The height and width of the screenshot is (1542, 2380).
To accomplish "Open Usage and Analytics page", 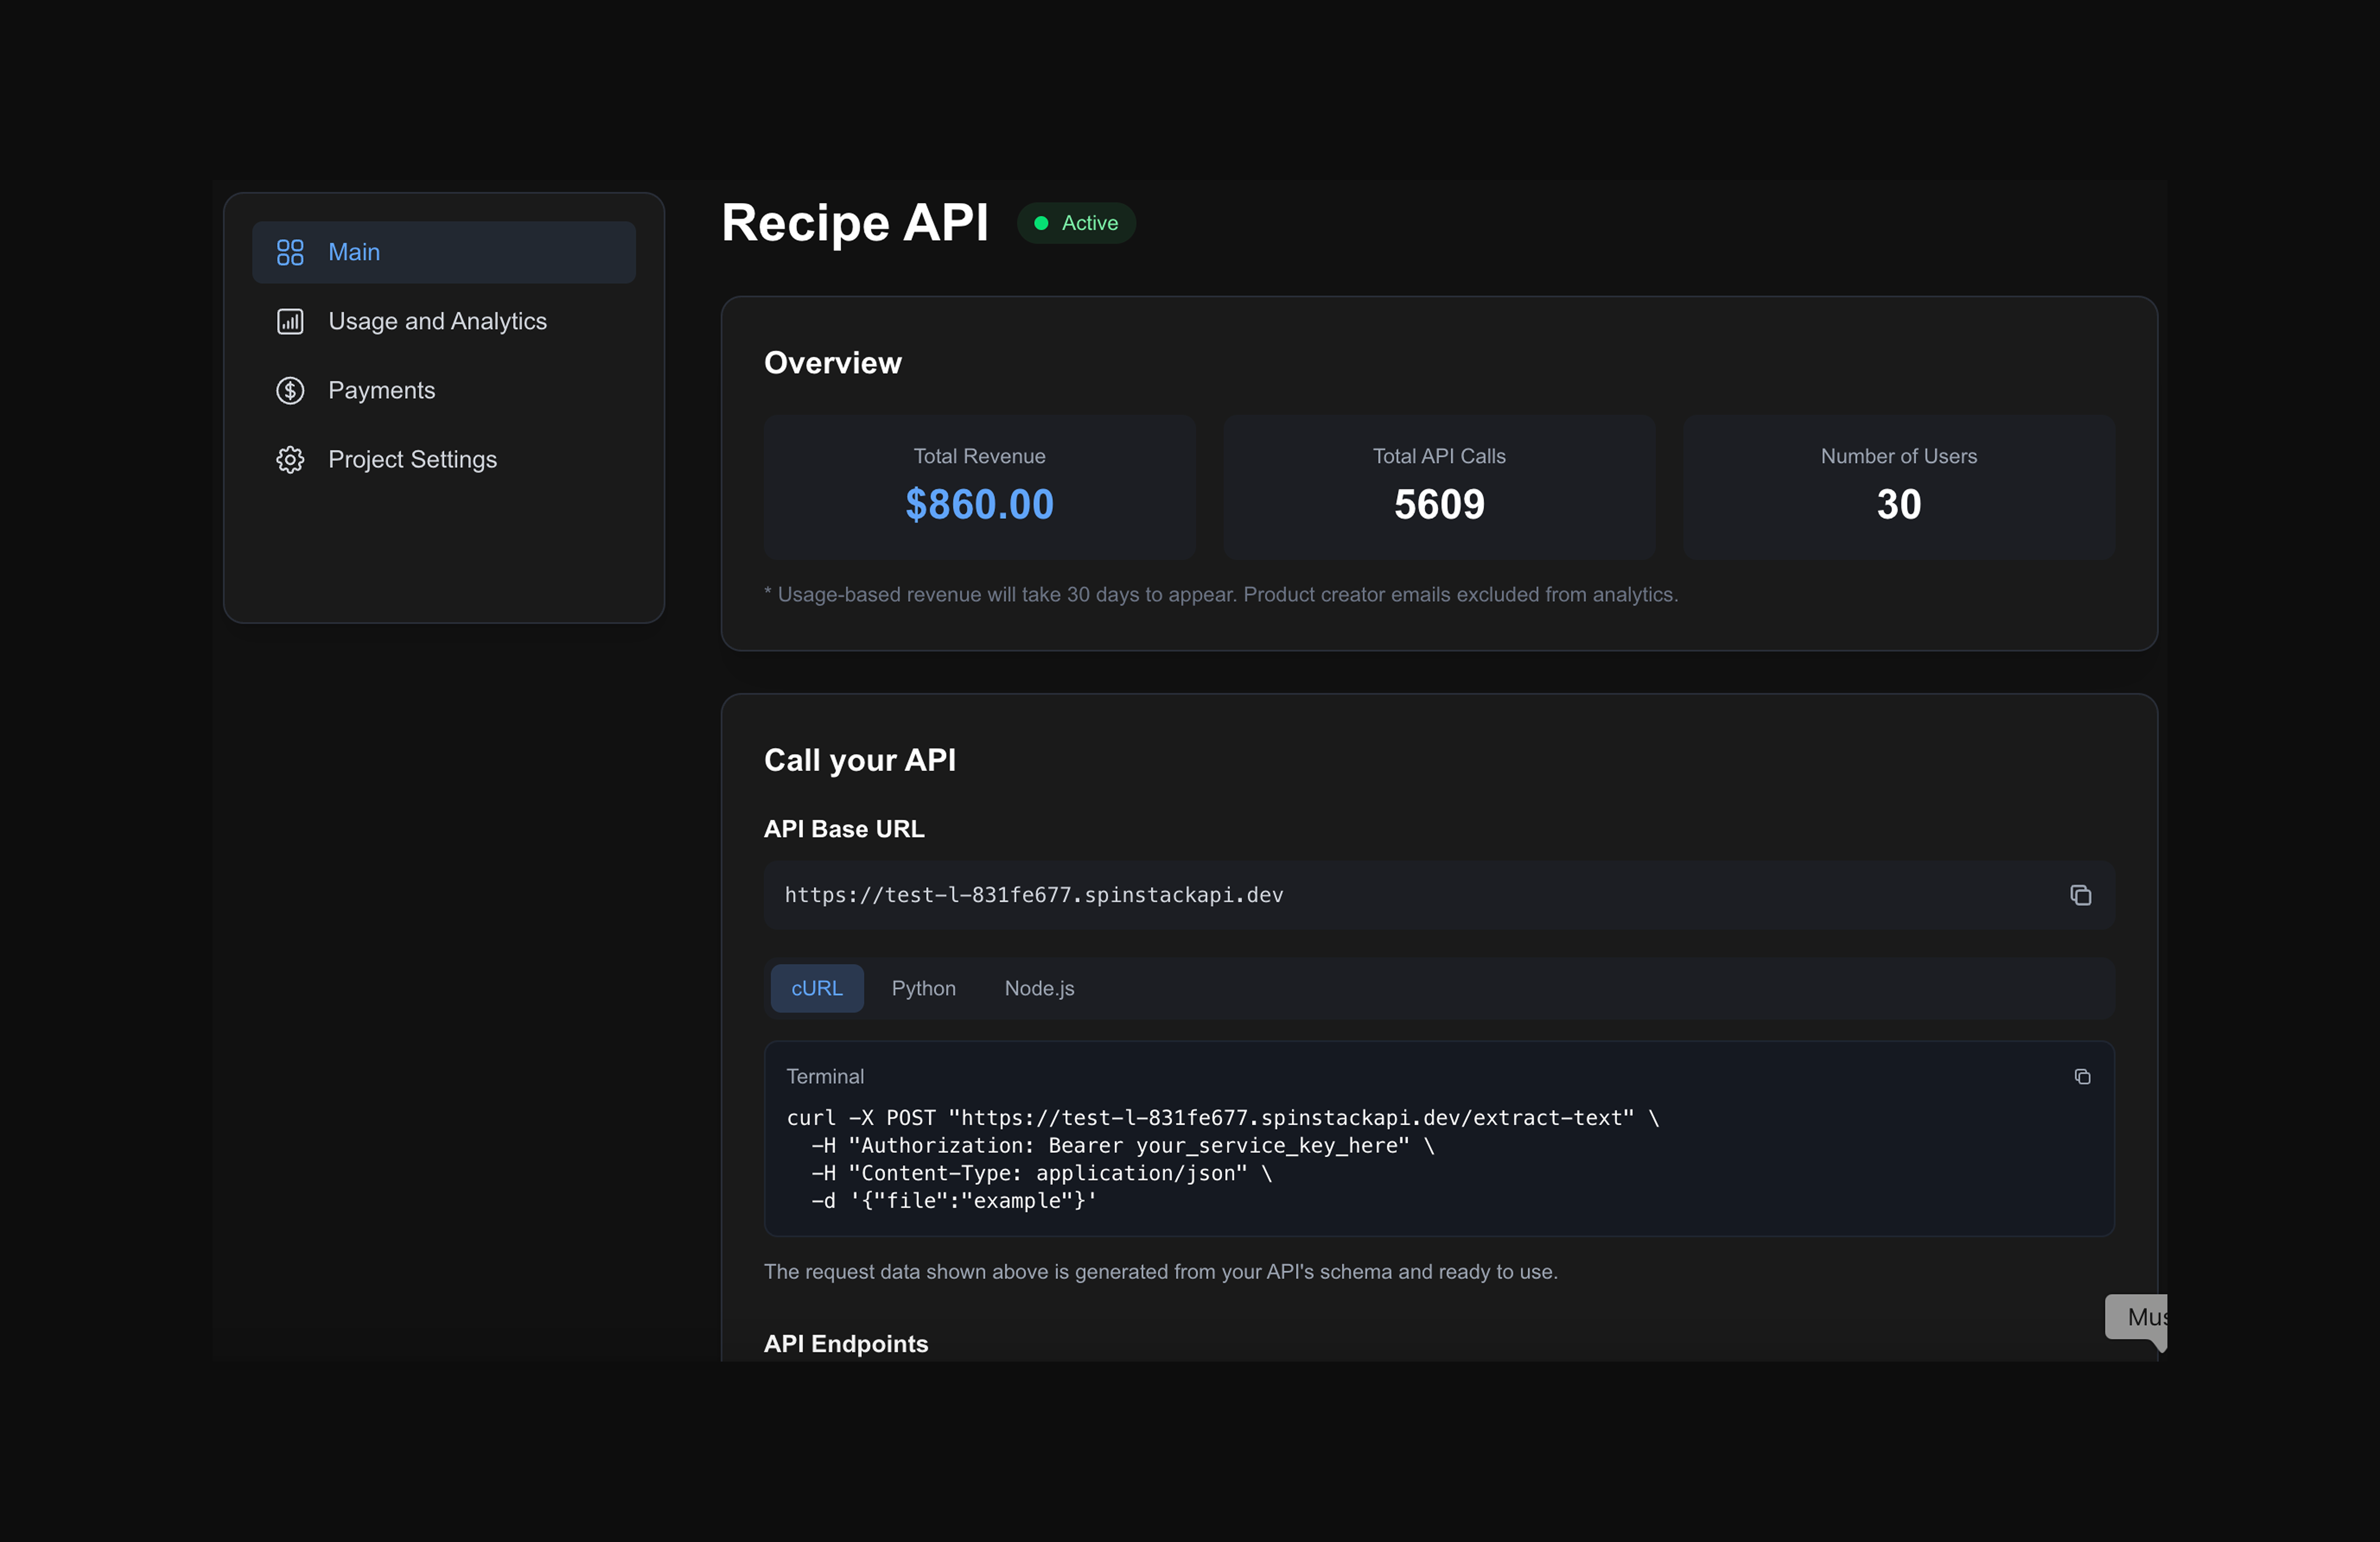I will point(444,321).
